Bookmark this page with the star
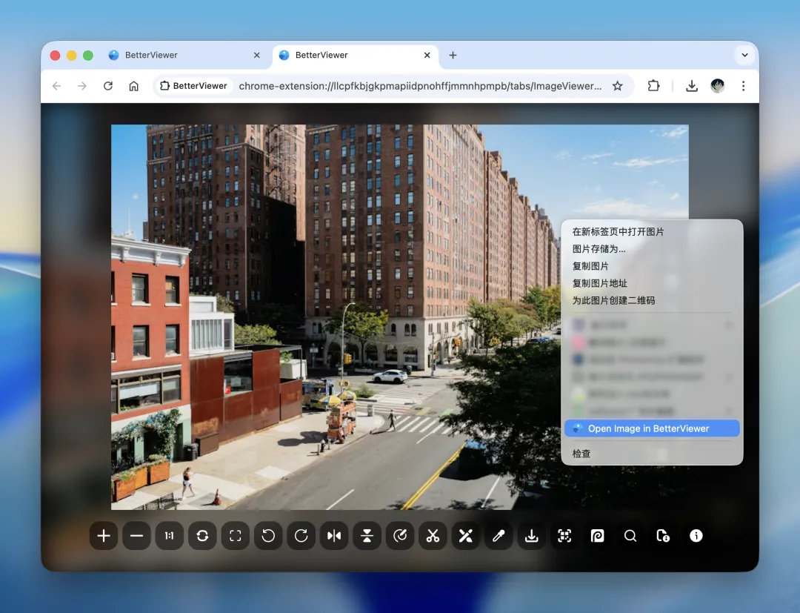Viewport: 800px width, 613px height. point(617,86)
